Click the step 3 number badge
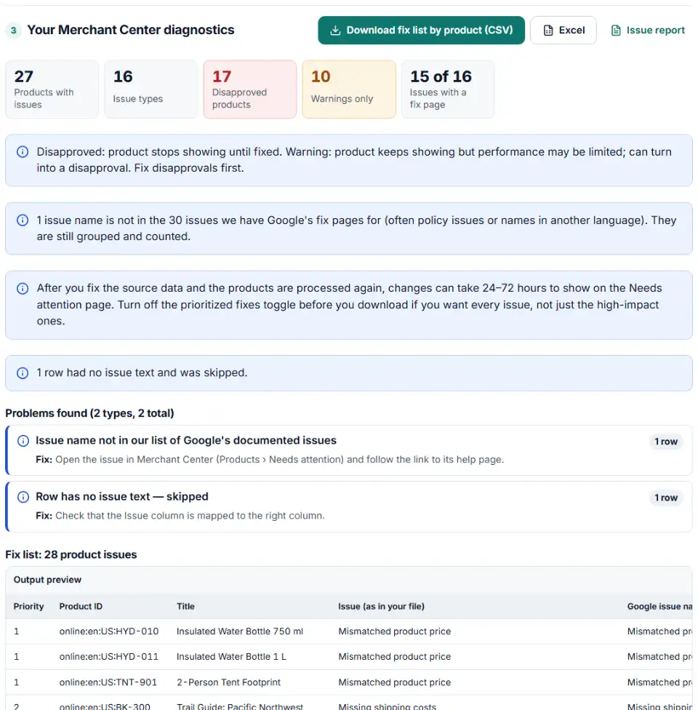Screen dimensions: 698x710 pyautogui.click(x=14, y=31)
